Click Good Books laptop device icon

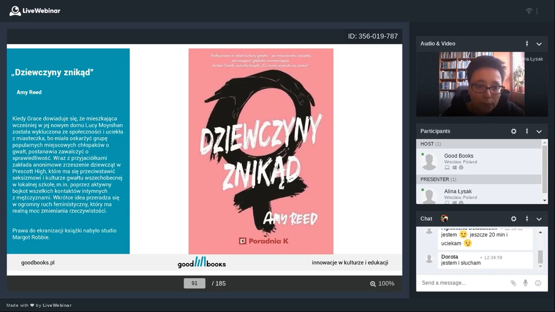point(447,168)
